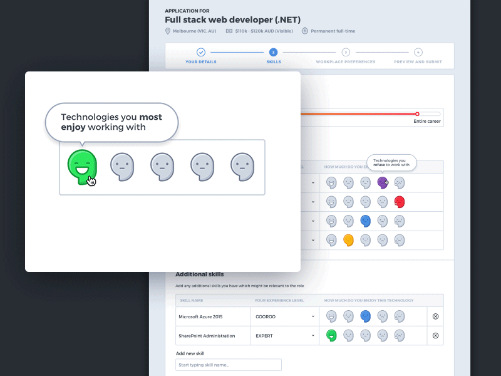
Task: Click the Entire career slider label
Action: coord(427,121)
